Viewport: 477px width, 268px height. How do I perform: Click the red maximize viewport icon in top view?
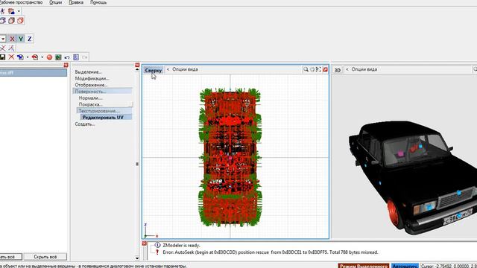click(x=325, y=69)
